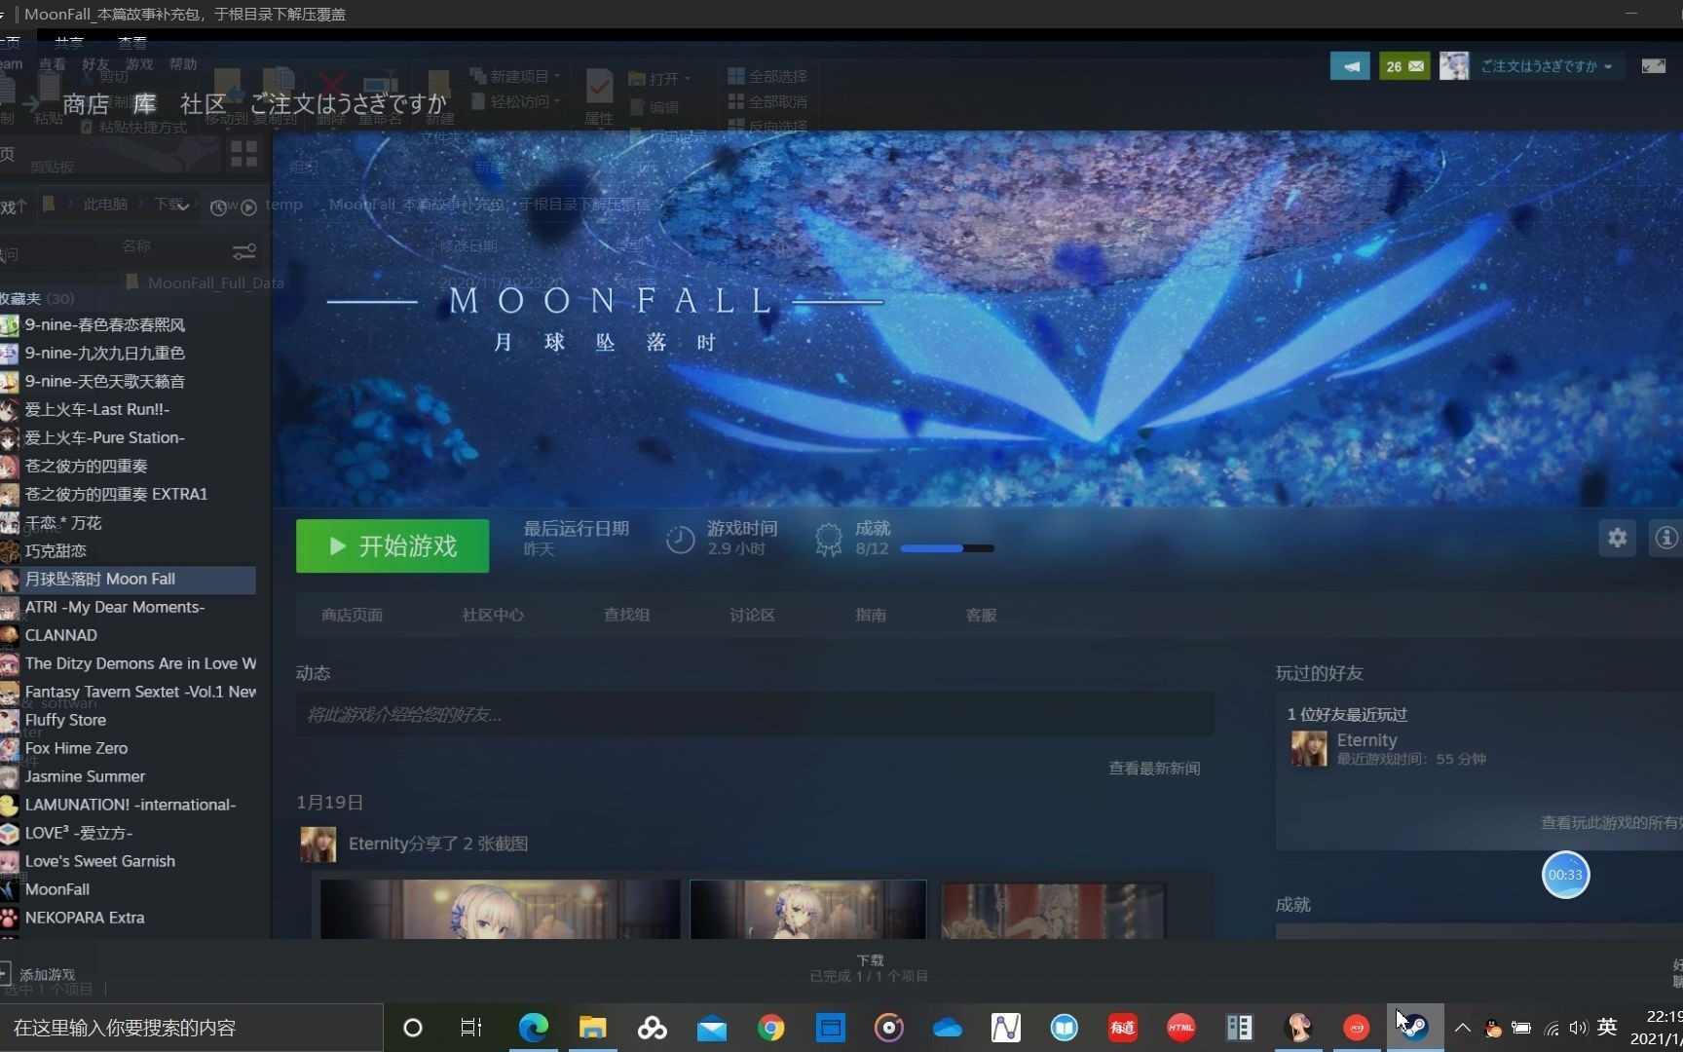The image size is (1683, 1052).
Task: Open the game settings gear icon
Action: point(1617,538)
